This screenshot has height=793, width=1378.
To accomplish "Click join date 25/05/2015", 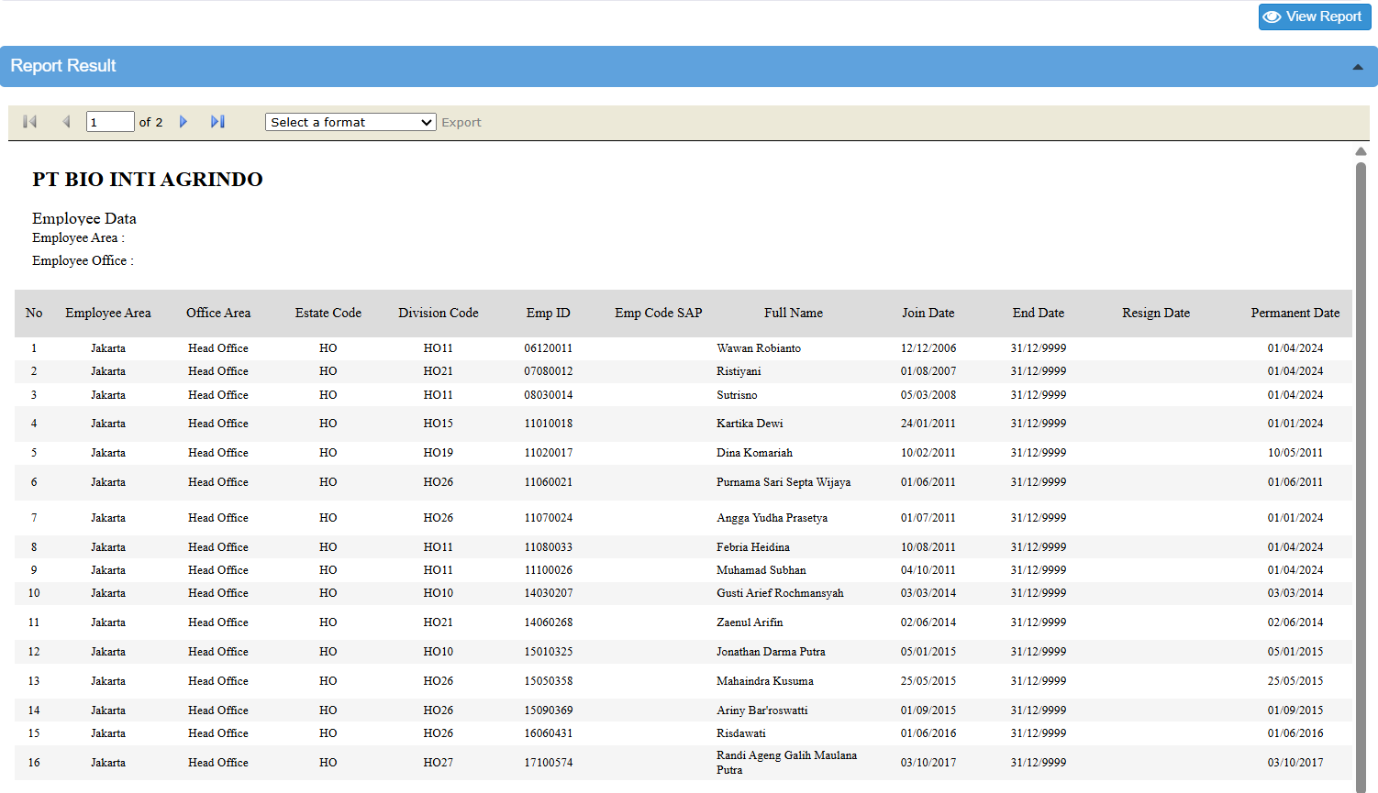I will 928,681.
